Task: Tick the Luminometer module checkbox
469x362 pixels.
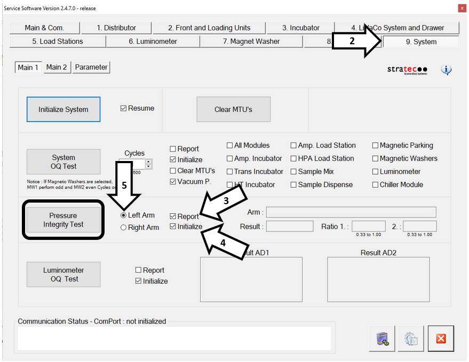Action: (376, 172)
